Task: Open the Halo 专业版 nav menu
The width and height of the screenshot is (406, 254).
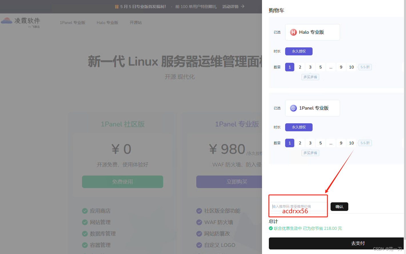Action: (107, 23)
